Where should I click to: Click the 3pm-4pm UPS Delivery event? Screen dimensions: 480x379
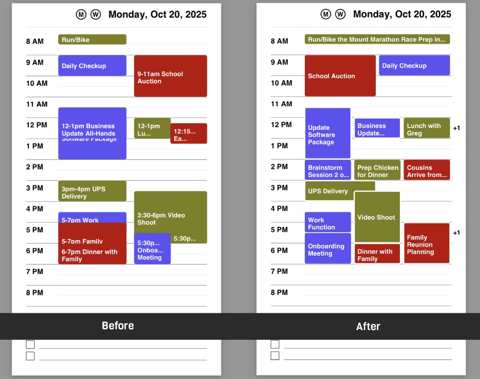(92, 192)
